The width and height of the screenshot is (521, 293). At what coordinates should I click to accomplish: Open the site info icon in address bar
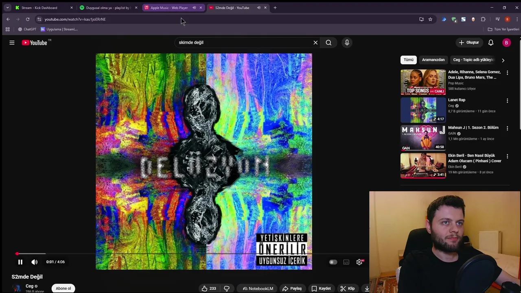click(39, 19)
